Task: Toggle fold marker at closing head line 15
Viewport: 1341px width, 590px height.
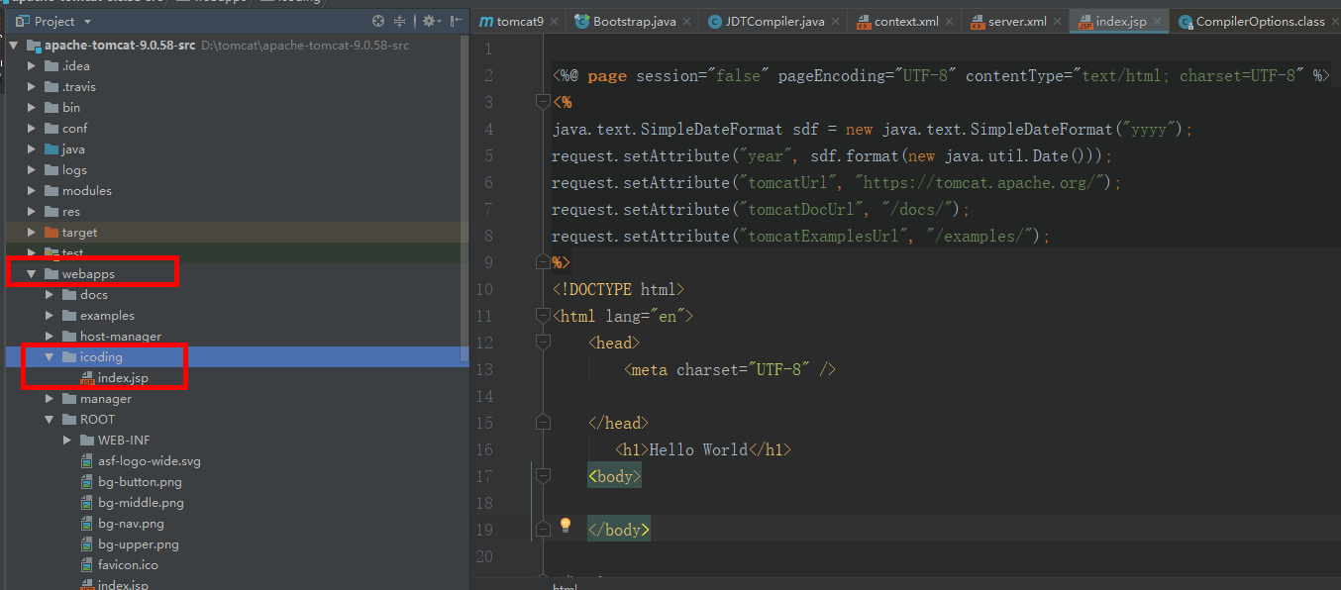Action: [542, 422]
